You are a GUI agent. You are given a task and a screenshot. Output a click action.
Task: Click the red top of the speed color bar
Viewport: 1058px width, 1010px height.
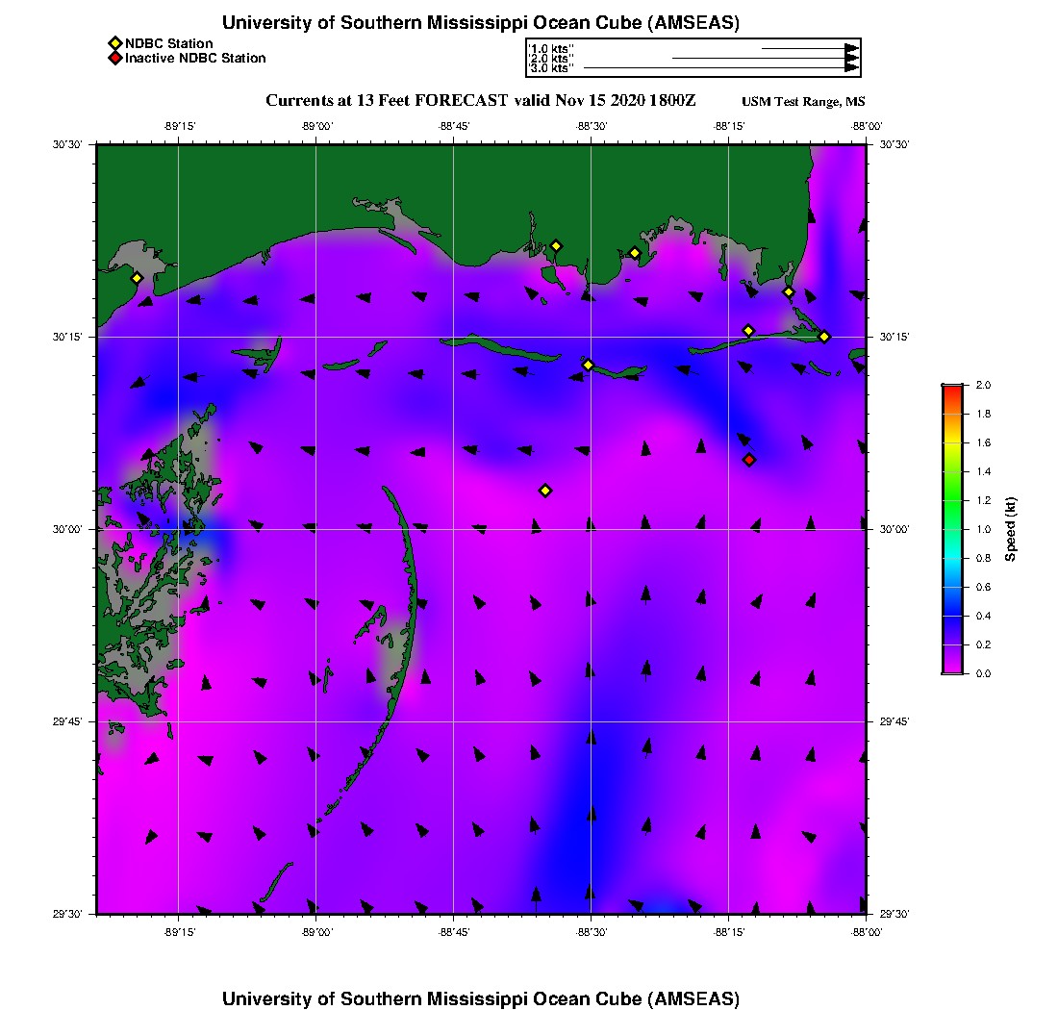(x=951, y=389)
